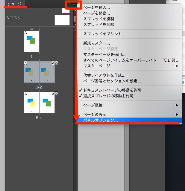Select the page 1 thumbnail
185x191 pixels.
(32, 41)
